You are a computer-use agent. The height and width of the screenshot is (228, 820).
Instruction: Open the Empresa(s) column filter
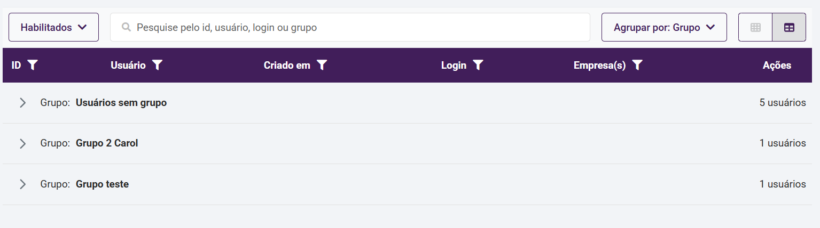(x=637, y=65)
